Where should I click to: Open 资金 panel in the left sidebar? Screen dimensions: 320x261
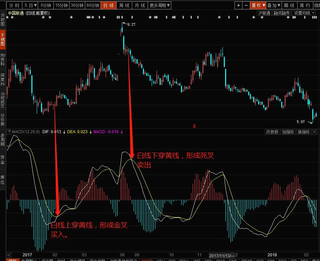coord(3,160)
